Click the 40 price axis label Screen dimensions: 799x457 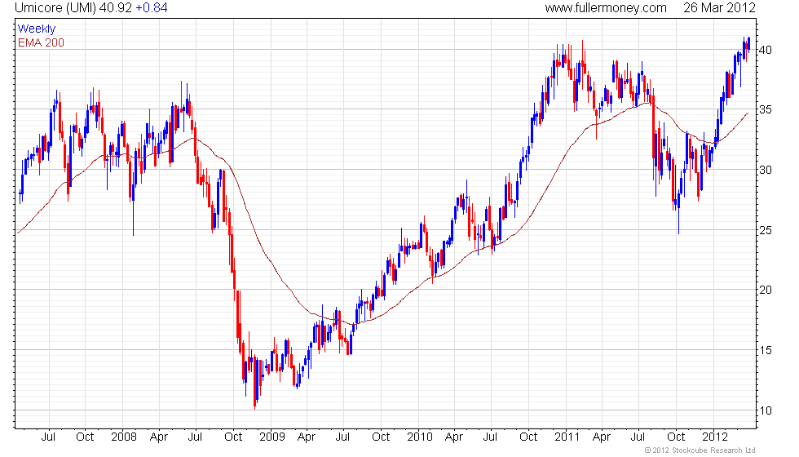(765, 50)
